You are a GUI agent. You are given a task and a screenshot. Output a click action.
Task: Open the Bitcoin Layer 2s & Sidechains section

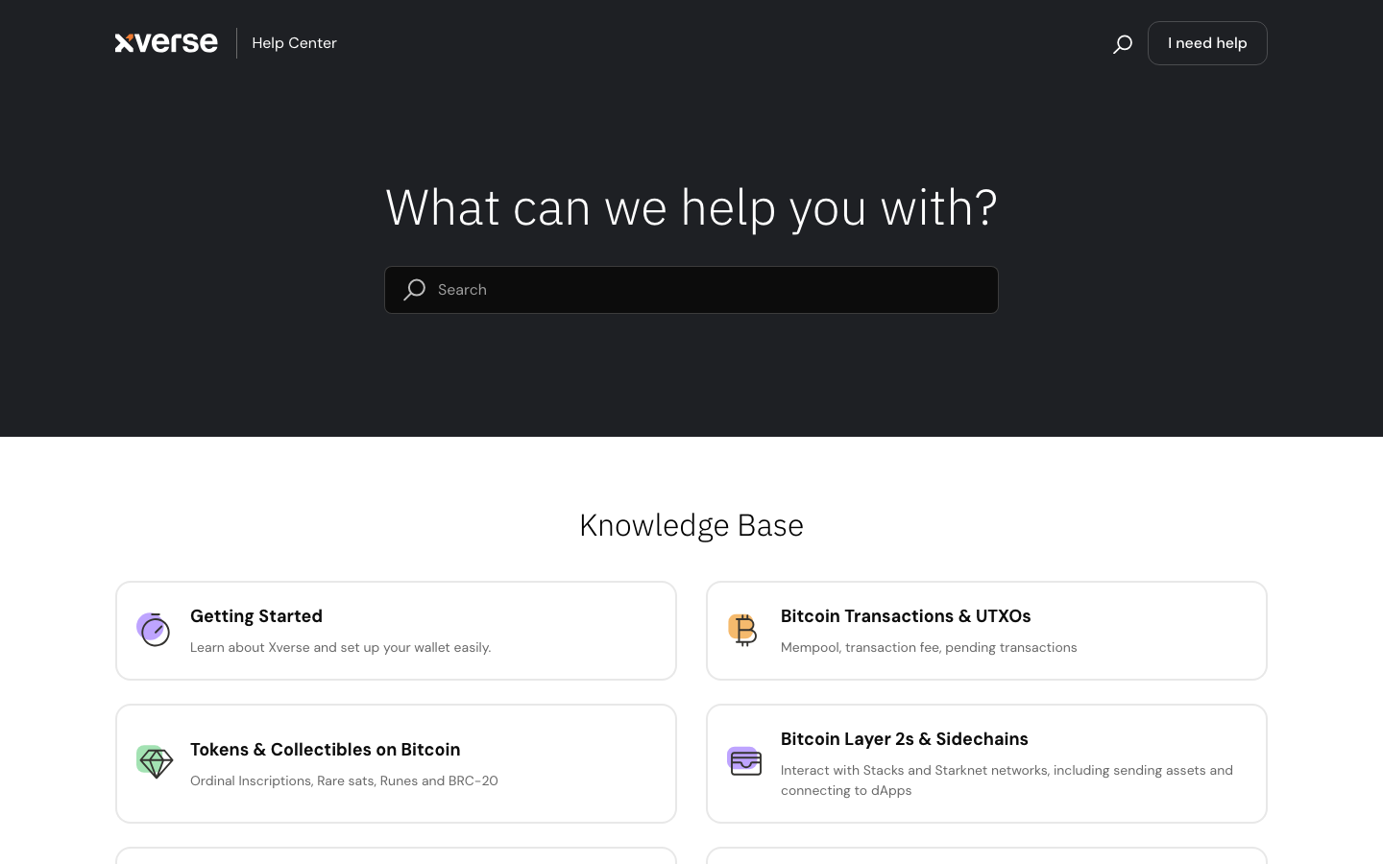pyautogui.click(x=986, y=763)
